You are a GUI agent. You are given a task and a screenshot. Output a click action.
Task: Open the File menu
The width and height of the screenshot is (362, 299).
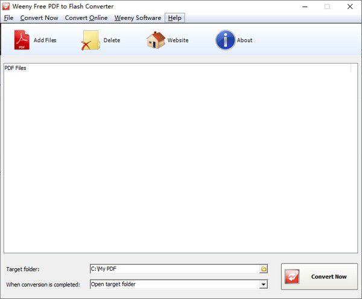coord(8,17)
